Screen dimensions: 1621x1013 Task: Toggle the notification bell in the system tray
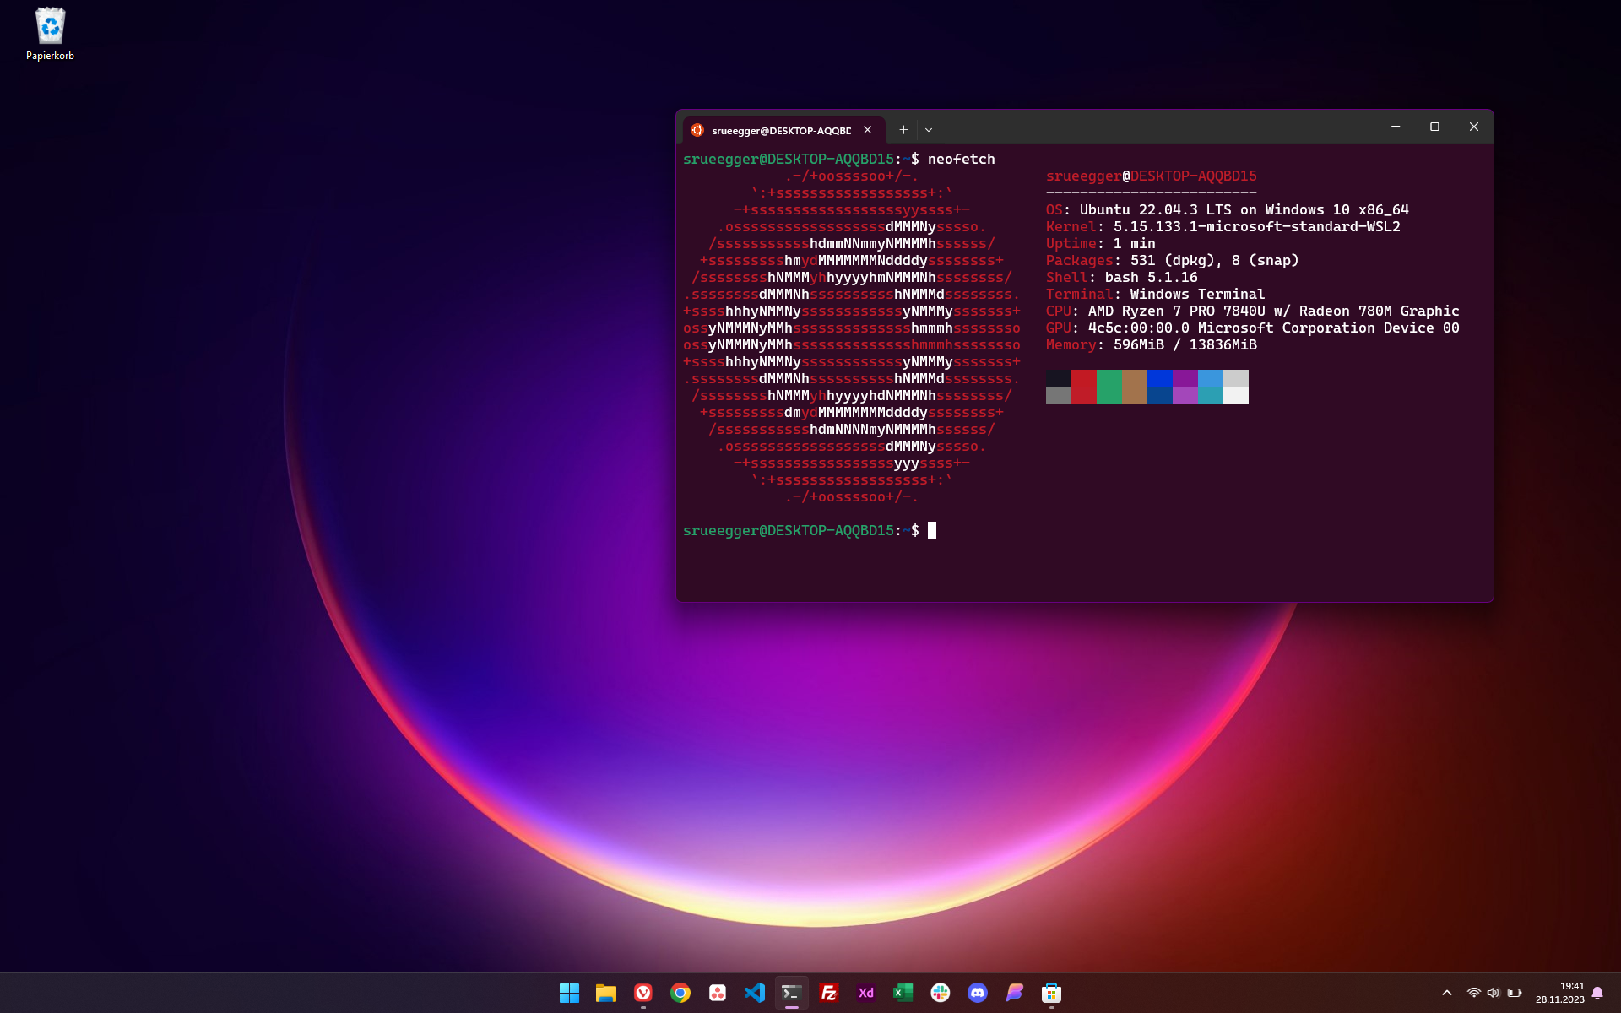tap(1598, 994)
